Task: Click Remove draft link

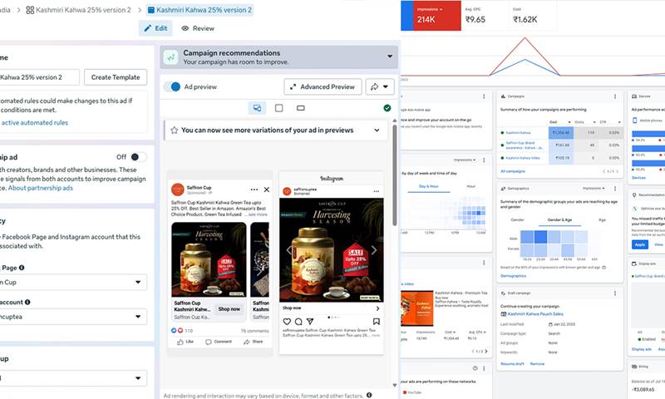Action: [x=537, y=364]
